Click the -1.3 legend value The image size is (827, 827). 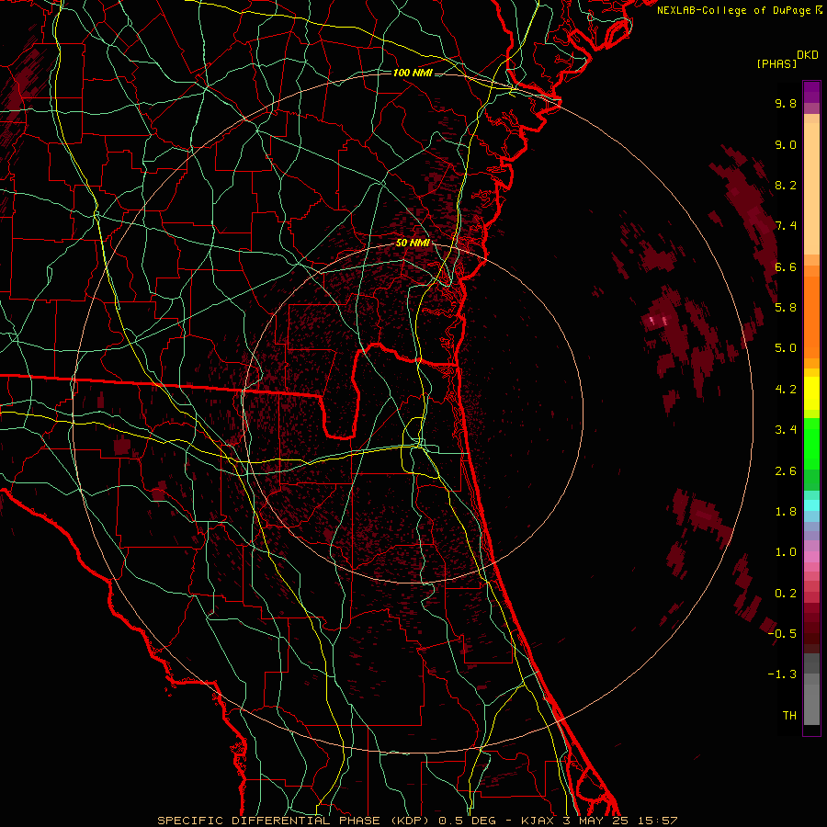[x=782, y=674]
